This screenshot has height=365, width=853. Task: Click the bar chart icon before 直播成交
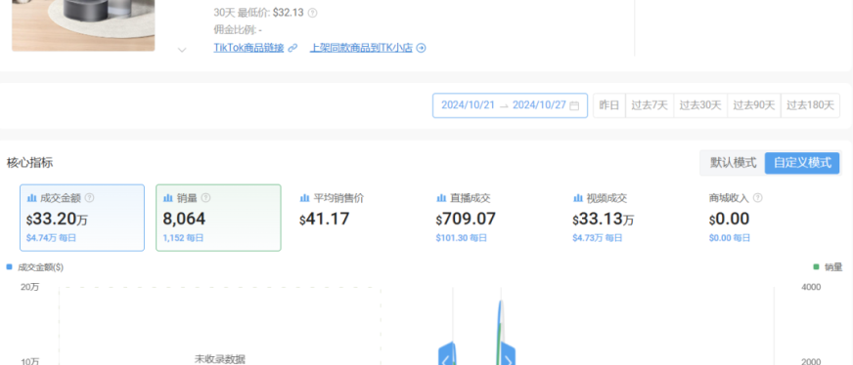tap(441, 198)
